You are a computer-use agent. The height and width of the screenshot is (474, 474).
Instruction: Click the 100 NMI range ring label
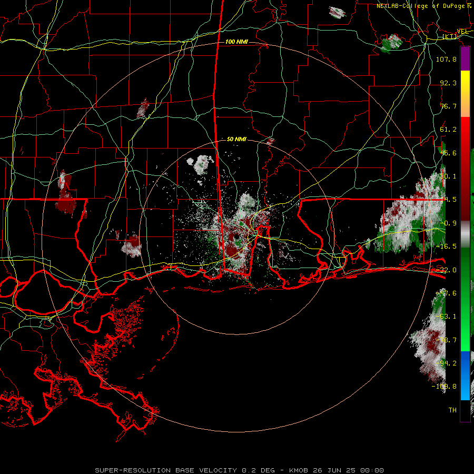236,42
